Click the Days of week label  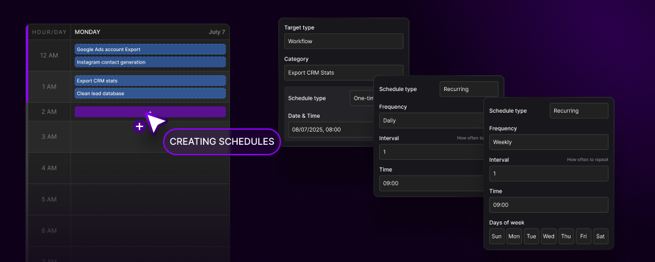[x=507, y=222]
